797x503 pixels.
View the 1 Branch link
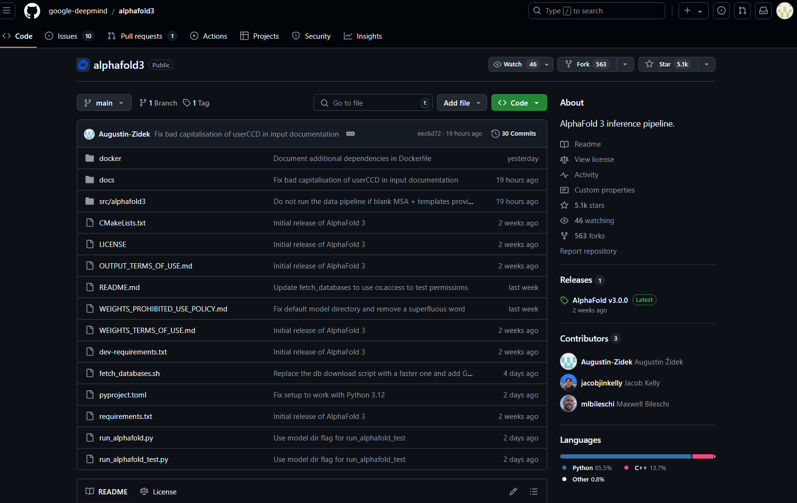click(x=158, y=103)
